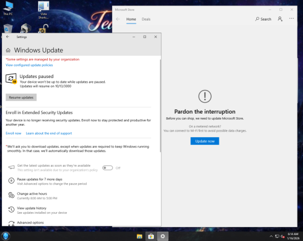Open the Microsoft Store account profile icon
The image size is (303, 241).
(280, 19)
